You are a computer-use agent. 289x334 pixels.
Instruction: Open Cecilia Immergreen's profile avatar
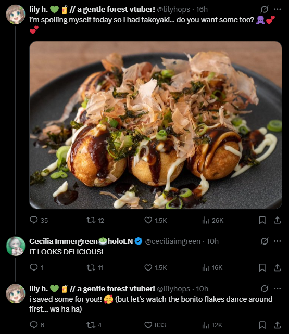tap(16, 246)
